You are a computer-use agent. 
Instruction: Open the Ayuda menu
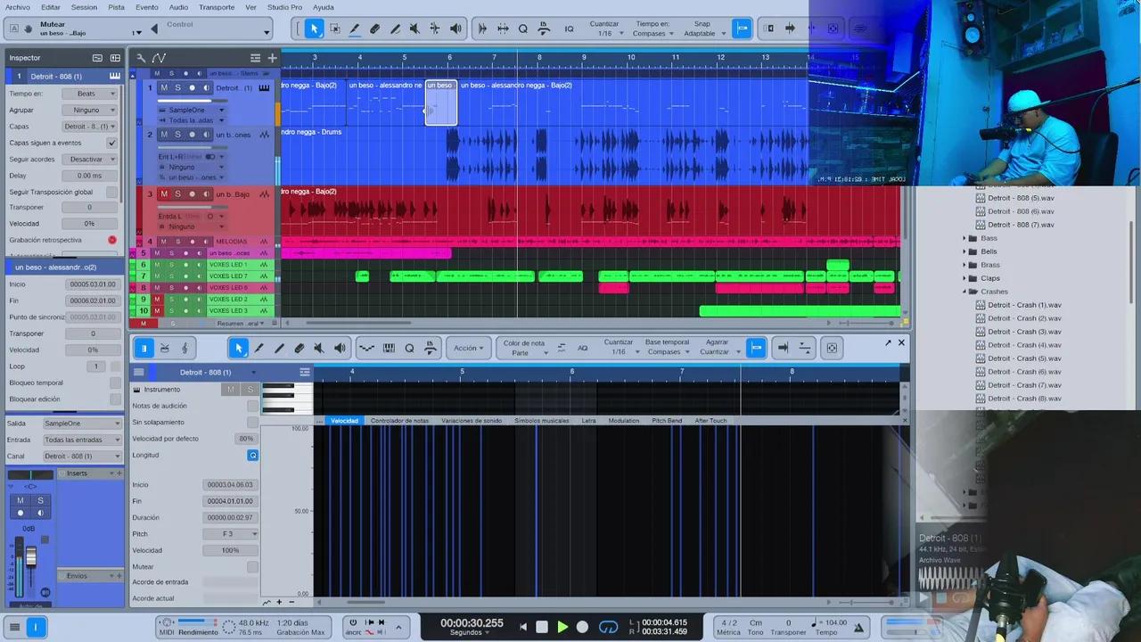[x=324, y=7]
